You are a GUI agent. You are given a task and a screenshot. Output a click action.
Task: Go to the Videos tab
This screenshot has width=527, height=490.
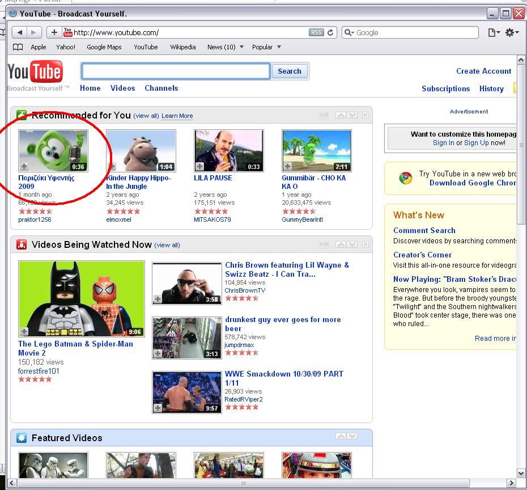pyautogui.click(x=122, y=88)
